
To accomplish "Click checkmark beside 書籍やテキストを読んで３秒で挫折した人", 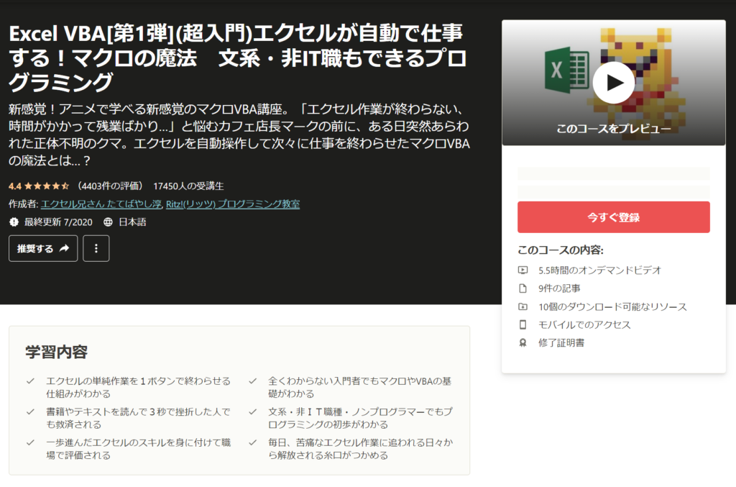I will click(30, 412).
